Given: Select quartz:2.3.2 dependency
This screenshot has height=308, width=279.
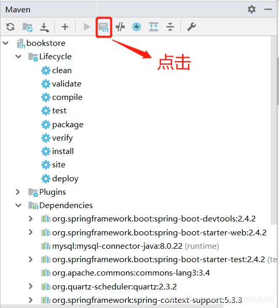Looking at the screenshot, I should (x=114, y=287).
